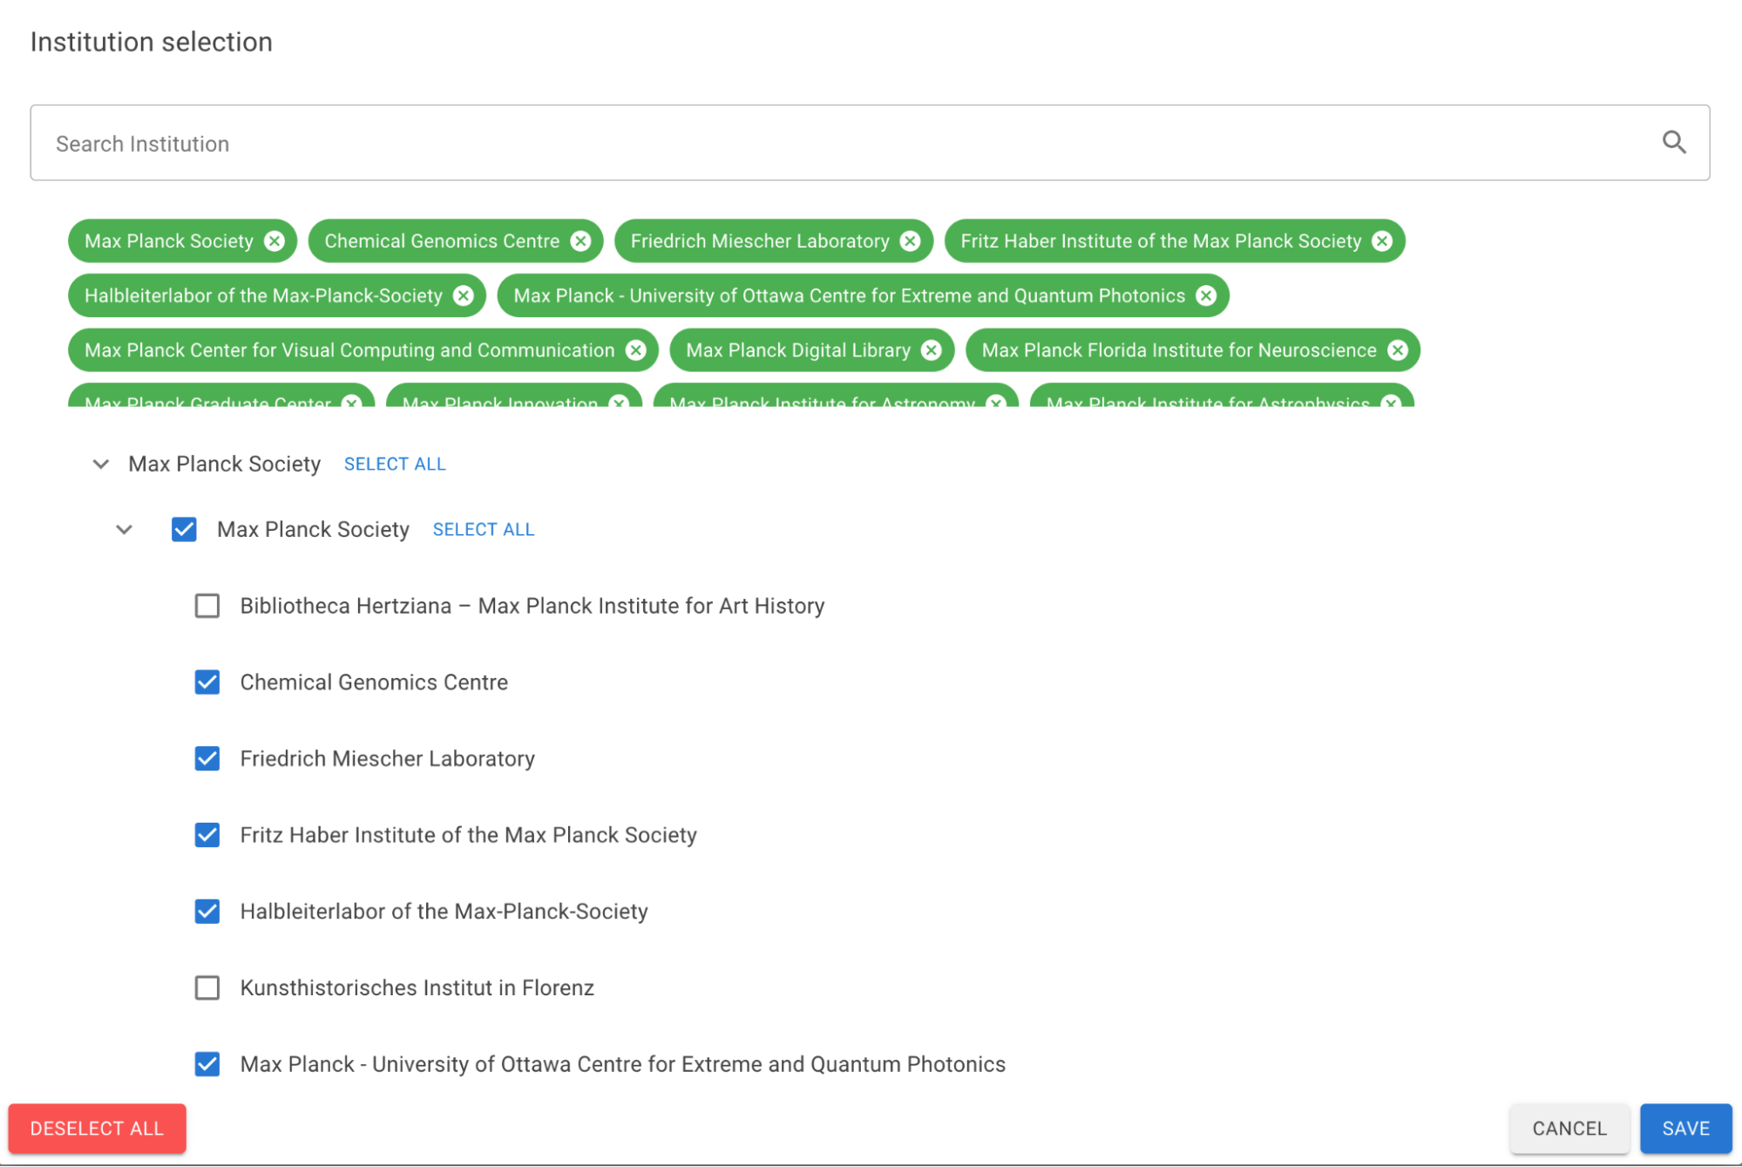
Task: Remove the Visual Computing and Communication chip
Action: 636,350
